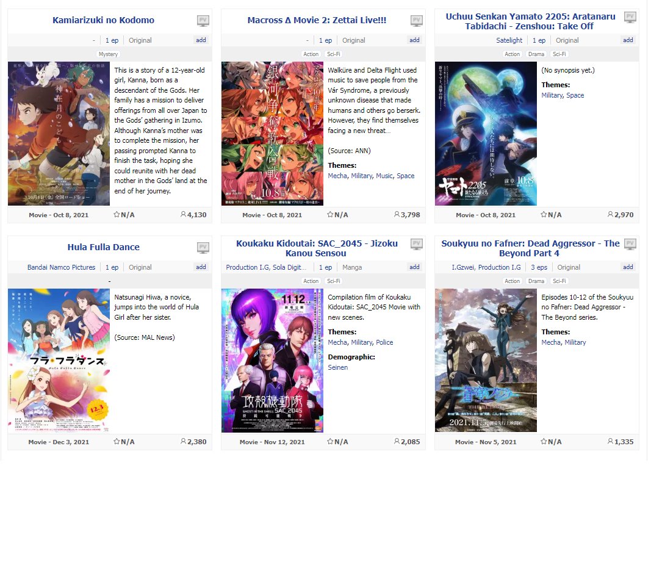Add Kamiarizuki no Kodomo to your list

(x=201, y=40)
